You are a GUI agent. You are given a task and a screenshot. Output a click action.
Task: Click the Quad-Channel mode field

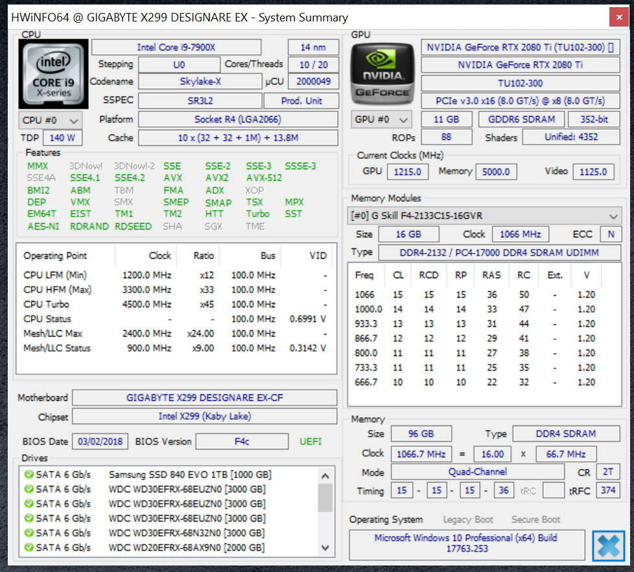(x=478, y=471)
